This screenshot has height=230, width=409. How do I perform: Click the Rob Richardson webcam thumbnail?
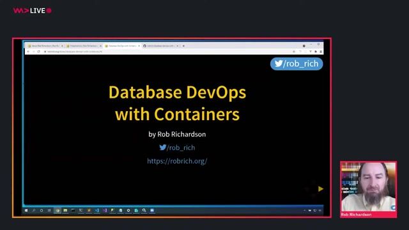click(368, 189)
